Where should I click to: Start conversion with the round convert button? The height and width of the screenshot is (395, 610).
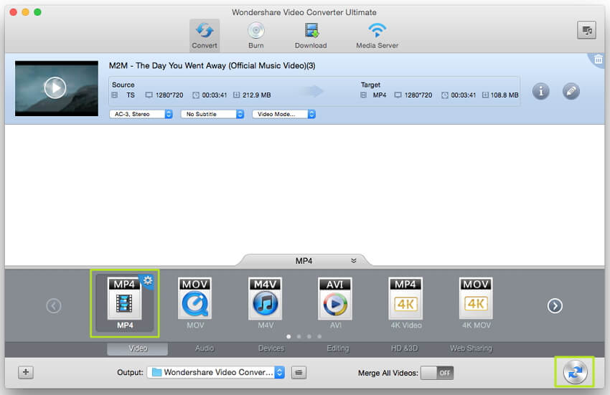tap(575, 371)
